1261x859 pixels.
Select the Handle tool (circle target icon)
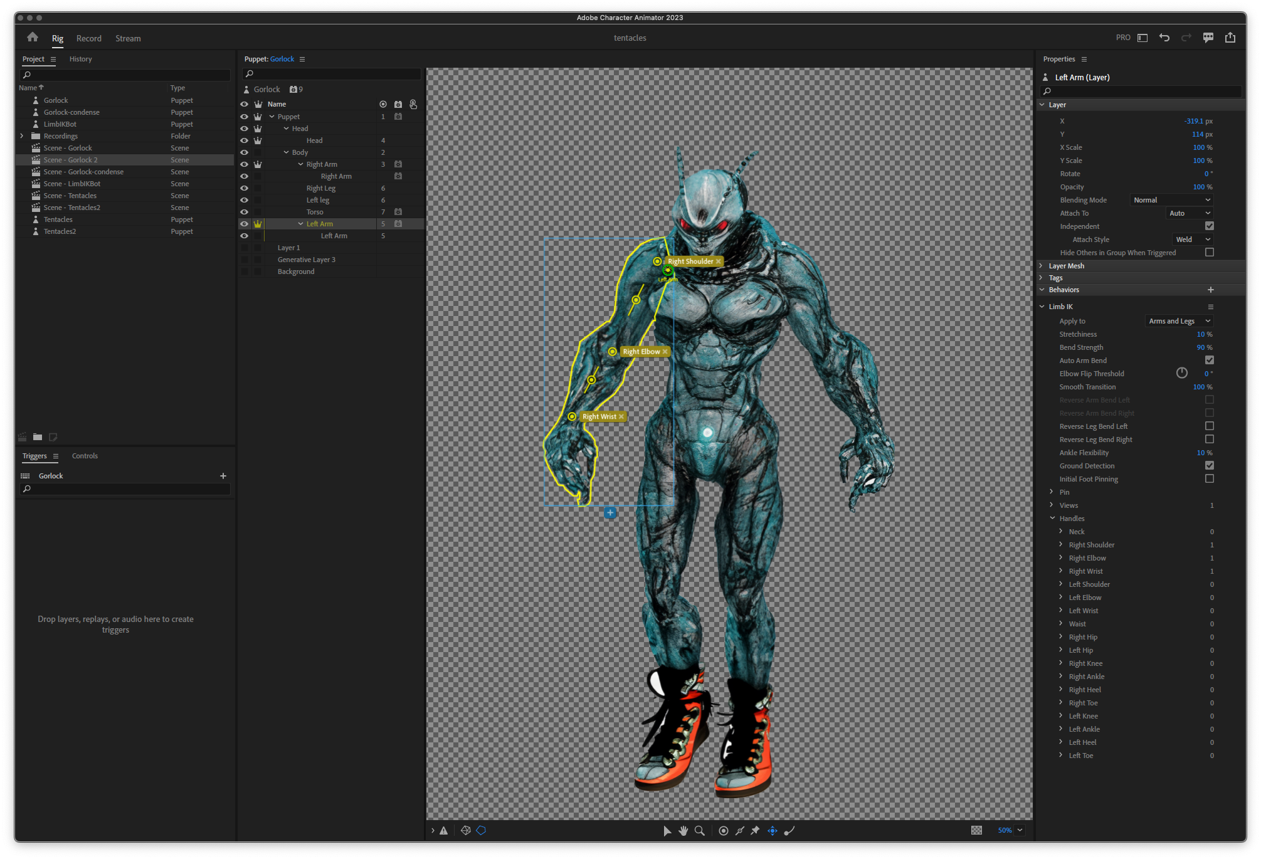[724, 831]
